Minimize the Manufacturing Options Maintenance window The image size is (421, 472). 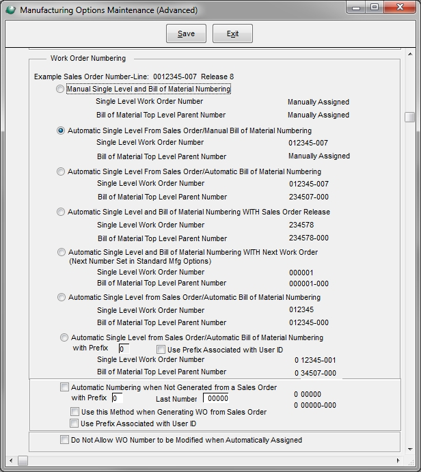point(356,8)
